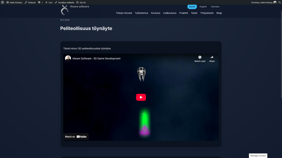Switch site language to English

(203, 7)
